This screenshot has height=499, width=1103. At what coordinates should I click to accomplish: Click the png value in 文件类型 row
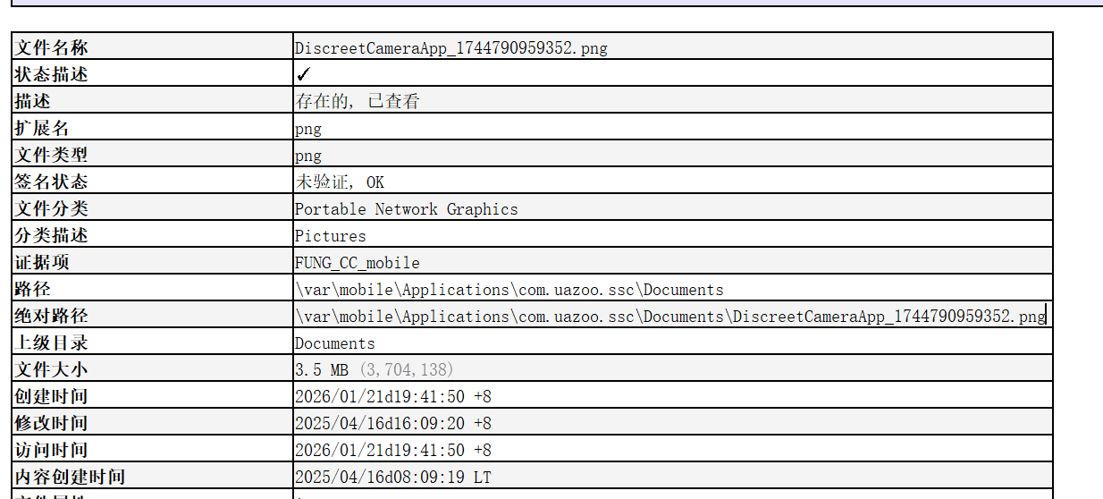pyautogui.click(x=308, y=156)
